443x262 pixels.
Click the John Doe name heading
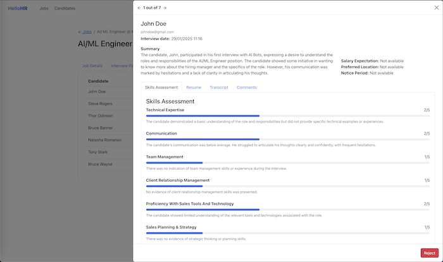point(153,24)
